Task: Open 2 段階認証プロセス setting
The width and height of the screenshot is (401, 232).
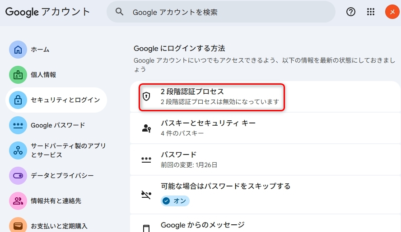Action: coord(265,97)
